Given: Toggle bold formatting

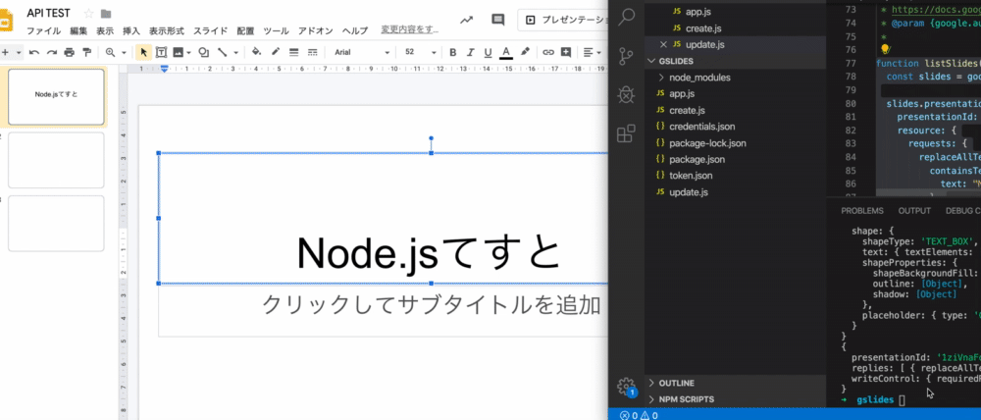Looking at the screenshot, I should 453,52.
